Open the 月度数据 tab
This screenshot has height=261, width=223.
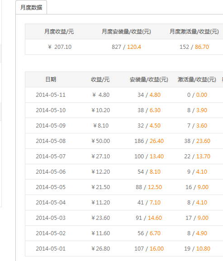pos(31,8)
